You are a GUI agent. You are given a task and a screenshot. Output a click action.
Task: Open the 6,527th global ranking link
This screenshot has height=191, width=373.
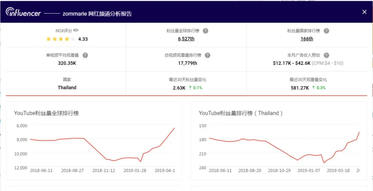pos(186,39)
